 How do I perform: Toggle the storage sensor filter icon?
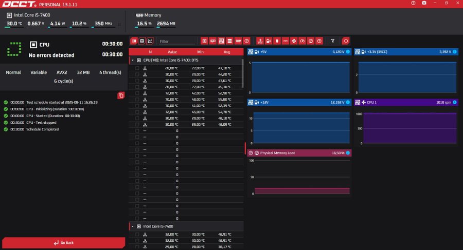[229, 41]
